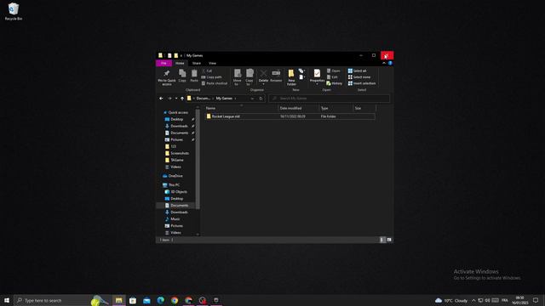This screenshot has height=306, width=545.
Task: Open the Copy to menu
Action: point(250,77)
